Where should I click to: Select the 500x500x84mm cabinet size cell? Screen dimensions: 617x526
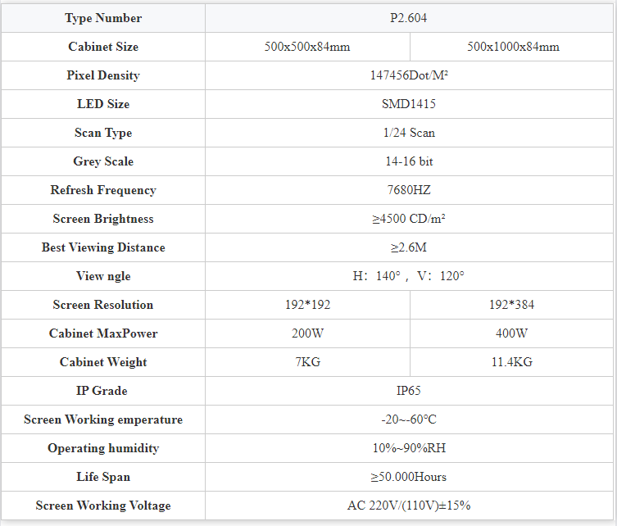click(x=307, y=47)
